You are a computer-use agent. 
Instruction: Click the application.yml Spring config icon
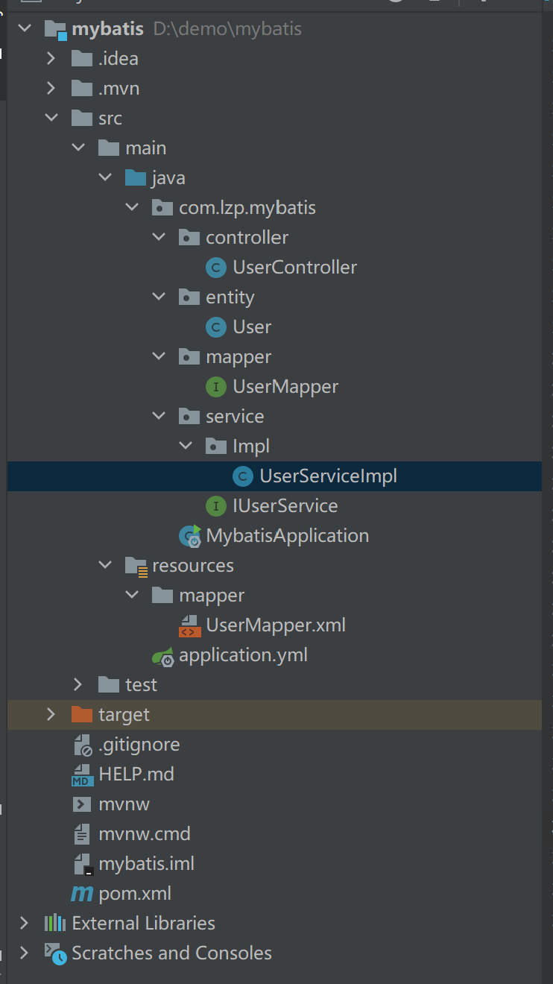point(162,656)
